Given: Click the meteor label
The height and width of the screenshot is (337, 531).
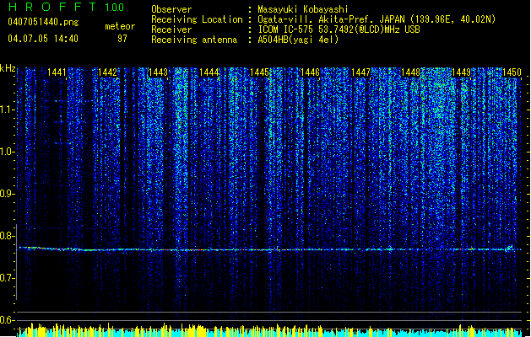Looking at the screenshot, I should (x=120, y=26).
